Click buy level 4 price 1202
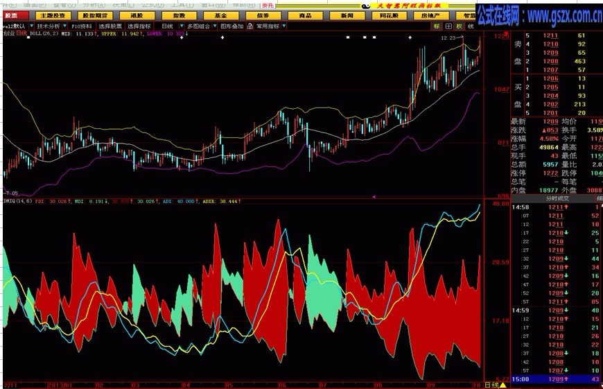 click(551, 104)
